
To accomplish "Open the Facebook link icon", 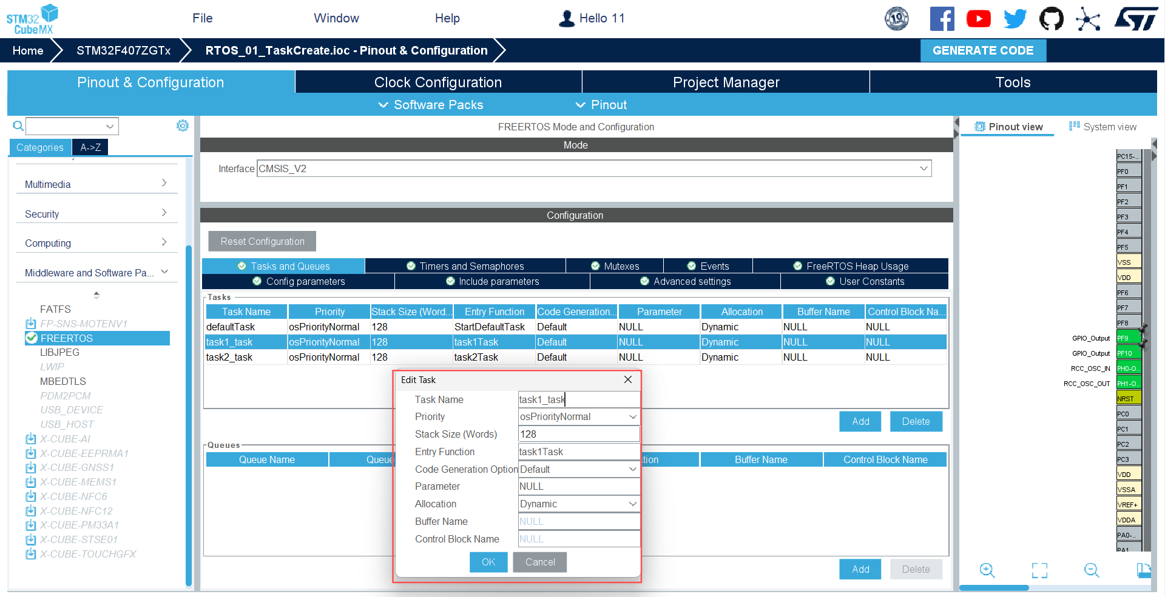I will (x=942, y=19).
